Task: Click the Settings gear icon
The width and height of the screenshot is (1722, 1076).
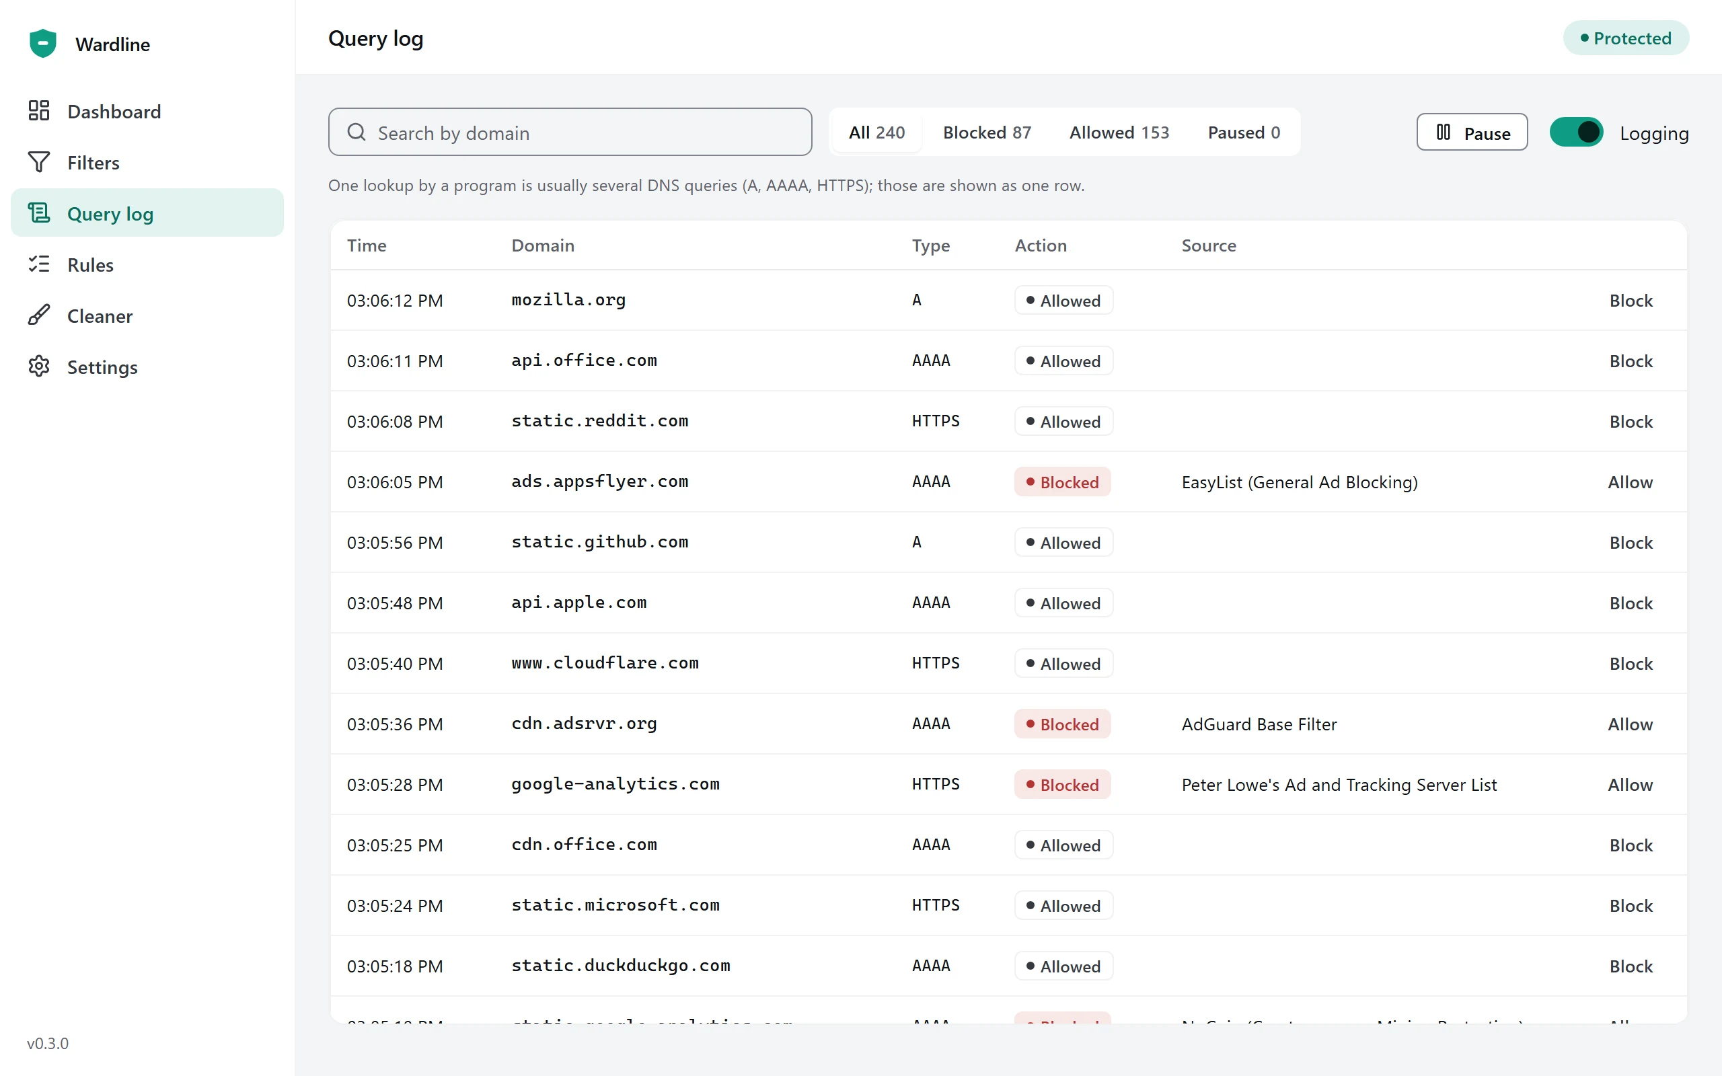Action: coord(38,367)
